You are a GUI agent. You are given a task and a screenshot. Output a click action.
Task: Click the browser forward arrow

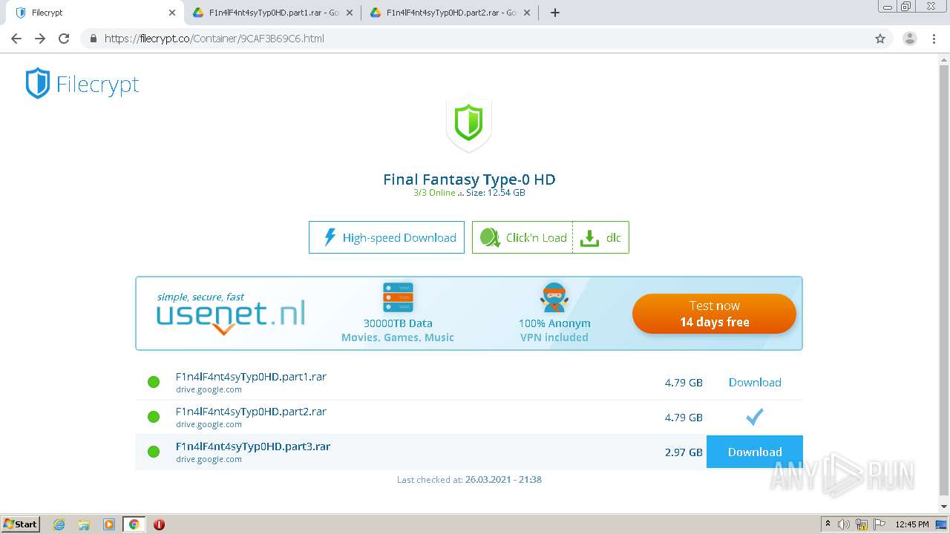(x=40, y=39)
